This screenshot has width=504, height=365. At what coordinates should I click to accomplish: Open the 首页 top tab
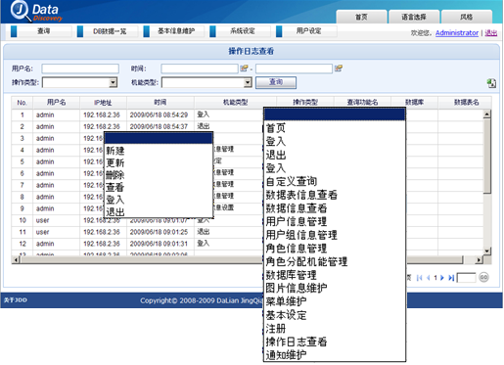click(361, 17)
